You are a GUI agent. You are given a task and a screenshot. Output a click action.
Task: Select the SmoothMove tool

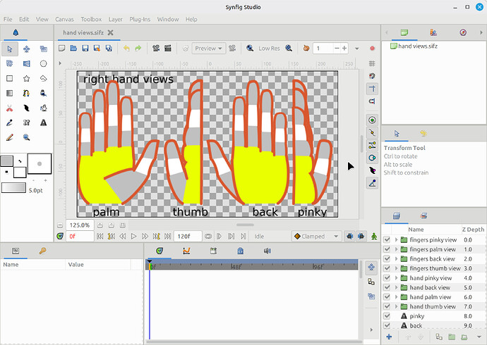(26, 49)
